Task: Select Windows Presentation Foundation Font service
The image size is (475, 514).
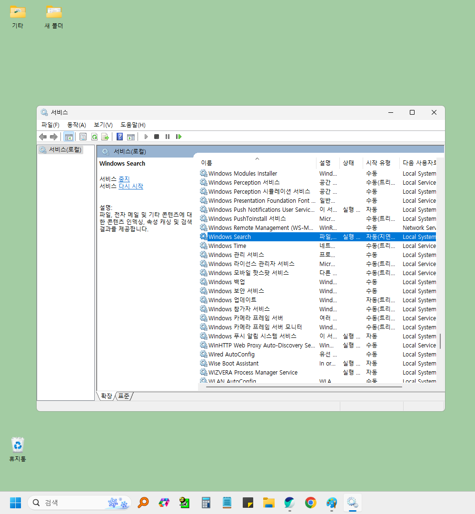Action: coord(317,201)
